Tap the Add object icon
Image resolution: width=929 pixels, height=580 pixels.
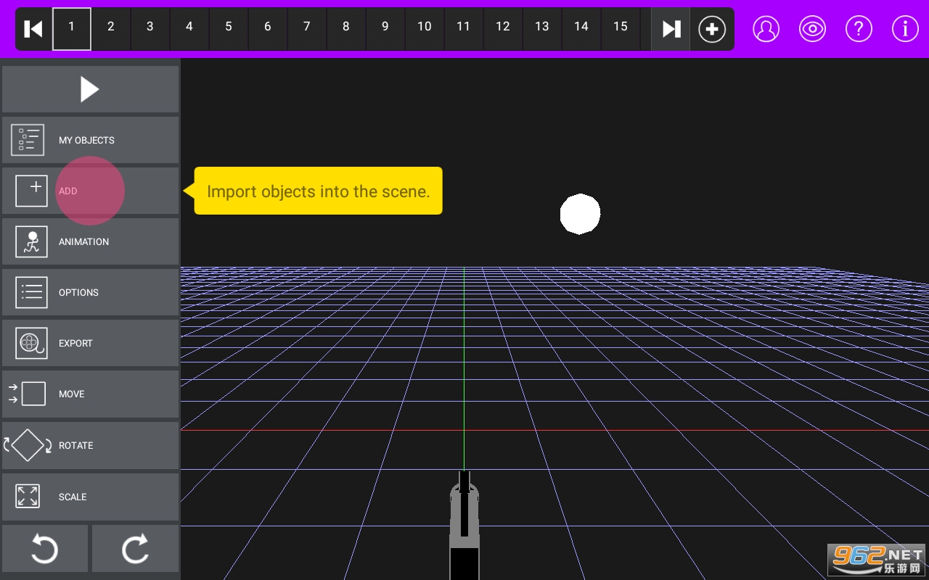pos(31,191)
